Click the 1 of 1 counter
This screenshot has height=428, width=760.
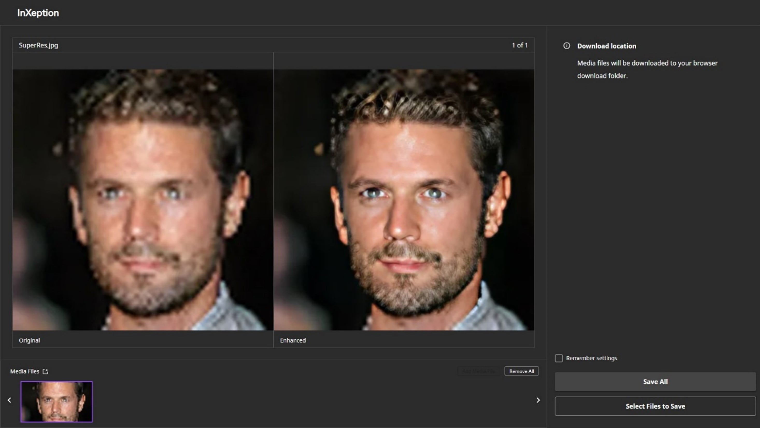pos(520,45)
